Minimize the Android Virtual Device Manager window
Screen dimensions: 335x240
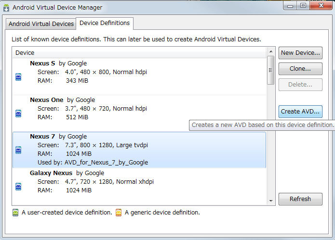click(290, 6)
